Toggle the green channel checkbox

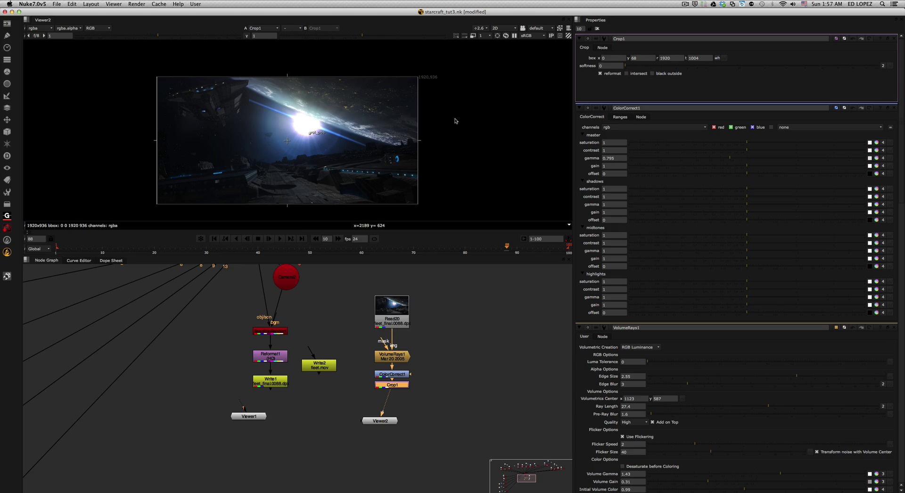click(x=731, y=127)
